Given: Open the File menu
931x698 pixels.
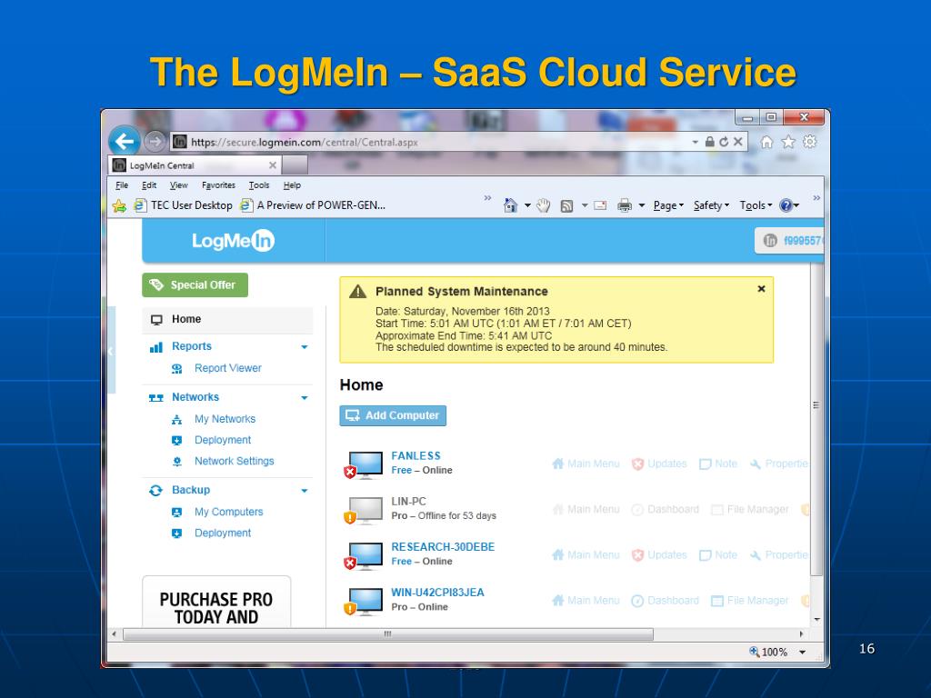Looking at the screenshot, I should (x=122, y=185).
